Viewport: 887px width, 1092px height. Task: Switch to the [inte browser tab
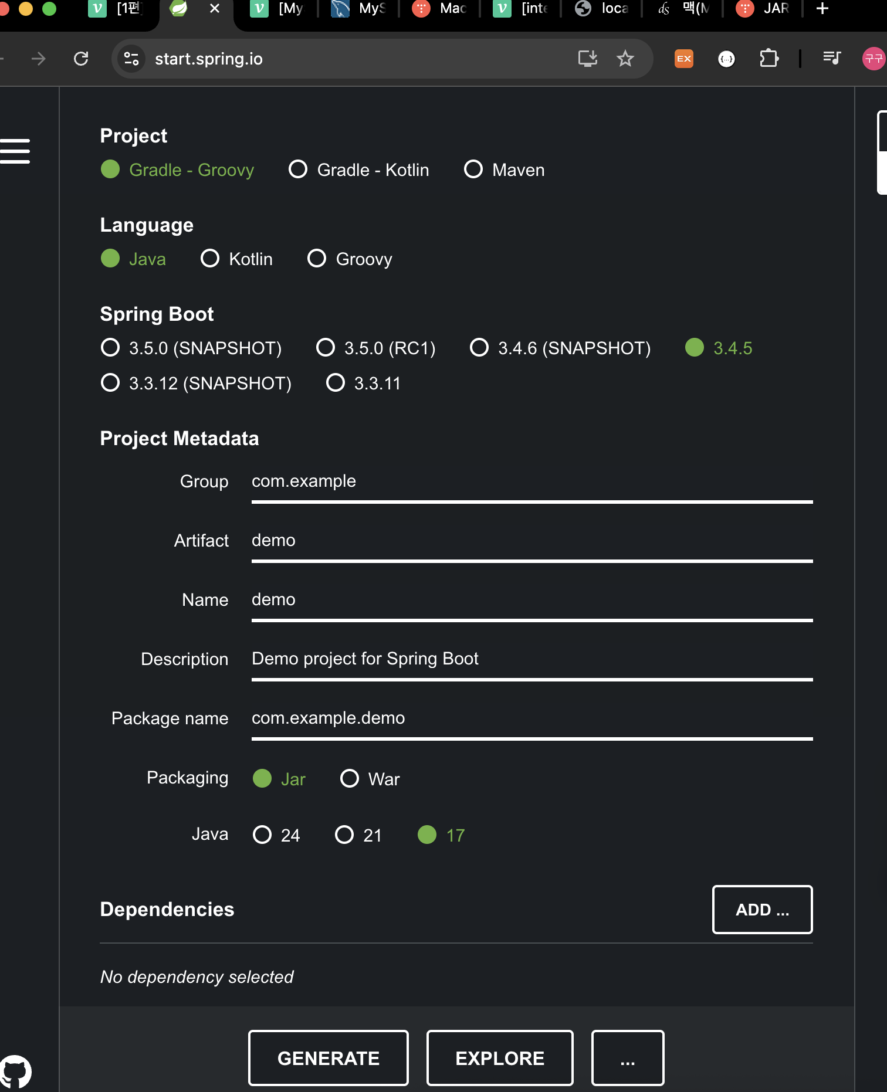521,9
